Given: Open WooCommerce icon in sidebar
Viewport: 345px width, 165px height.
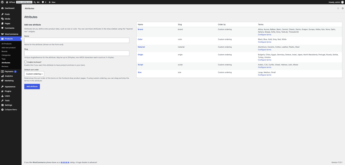Looking at the screenshot, I should [x=2, y=34].
